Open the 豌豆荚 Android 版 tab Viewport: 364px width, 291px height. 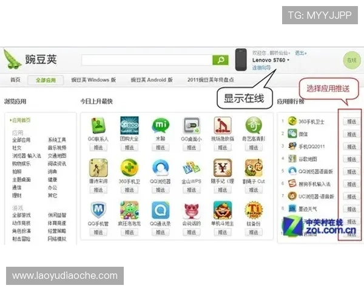pos(152,80)
